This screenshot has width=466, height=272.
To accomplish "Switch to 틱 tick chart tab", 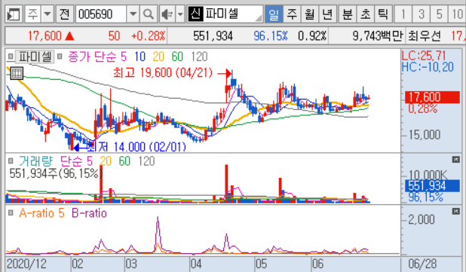I will tap(383, 14).
